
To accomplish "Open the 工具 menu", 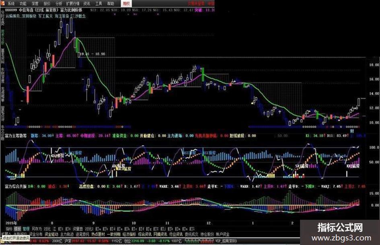I will (99, 4).
